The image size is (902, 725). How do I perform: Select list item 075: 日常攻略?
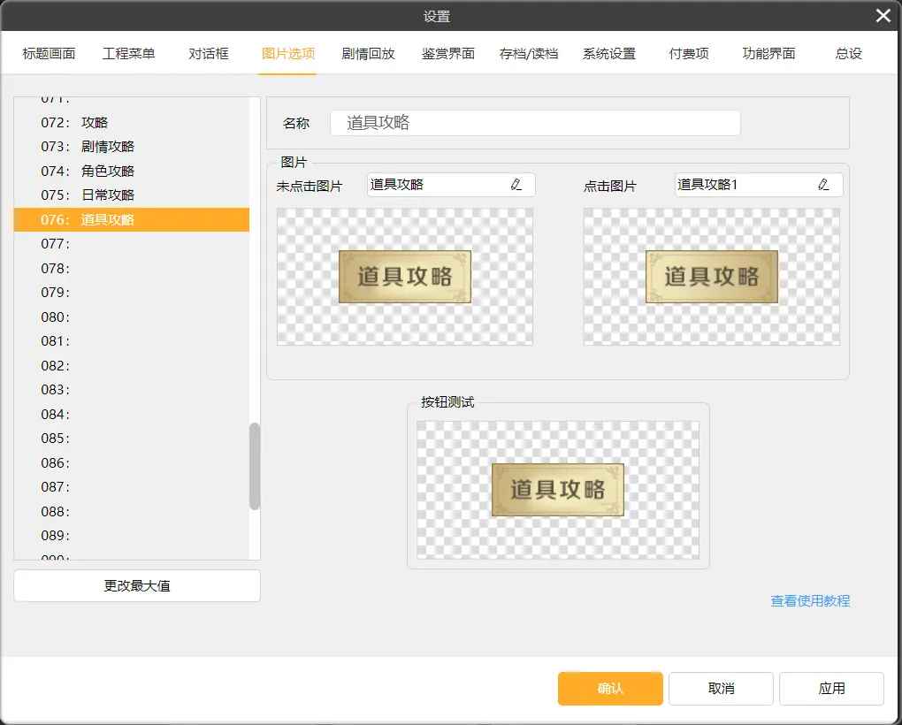[132, 195]
